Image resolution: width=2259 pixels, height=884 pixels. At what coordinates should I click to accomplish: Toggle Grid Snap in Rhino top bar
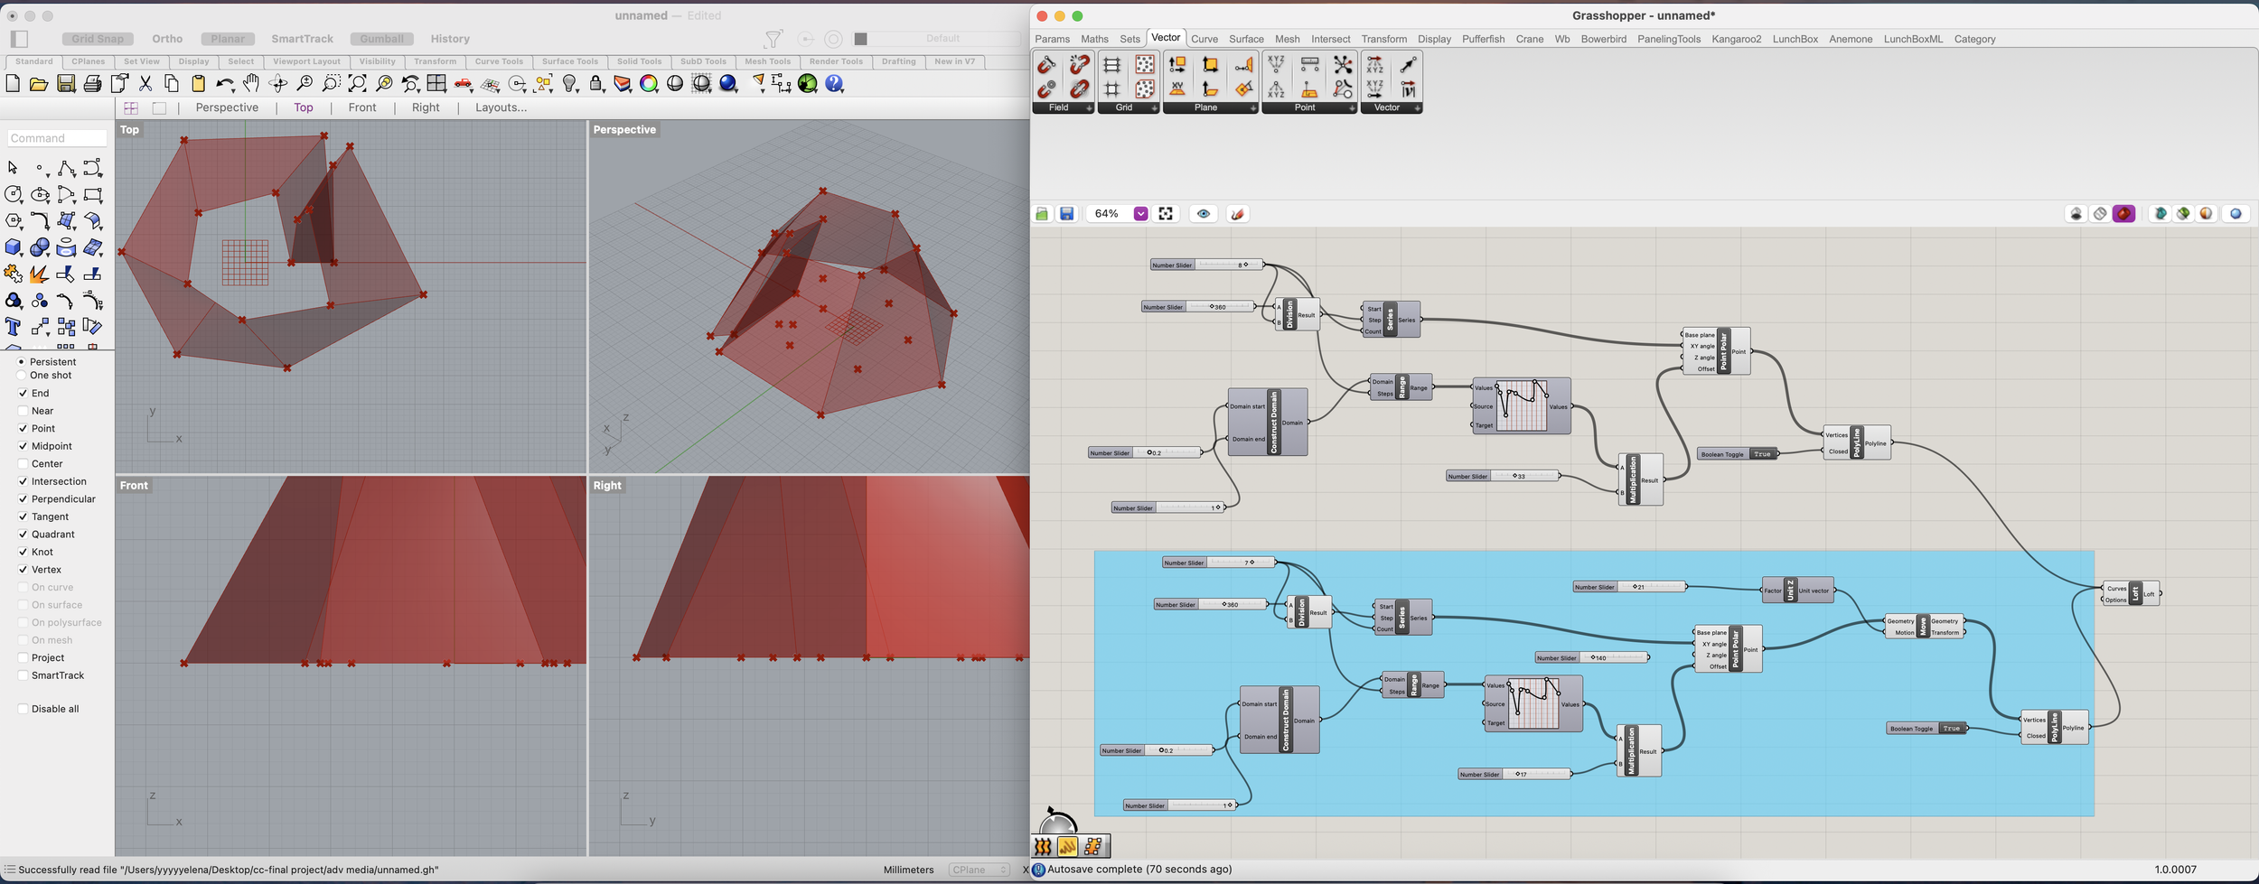(98, 39)
